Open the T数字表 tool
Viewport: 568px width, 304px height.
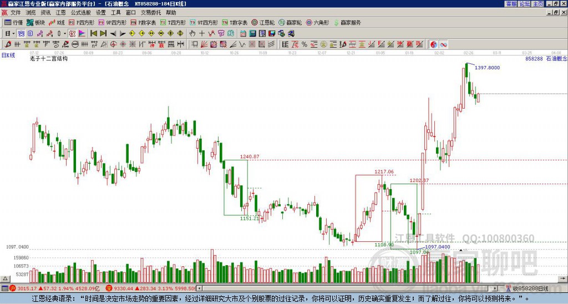pyautogui.click(x=235, y=22)
